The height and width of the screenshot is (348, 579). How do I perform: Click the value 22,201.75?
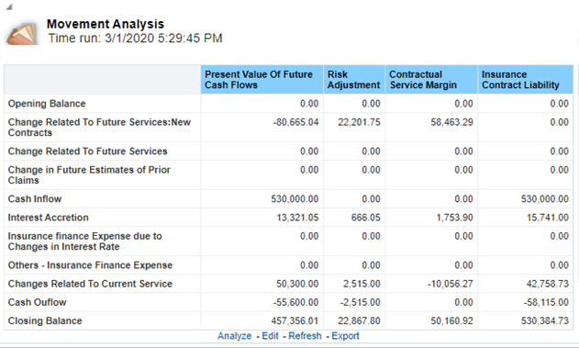click(x=359, y=122)
